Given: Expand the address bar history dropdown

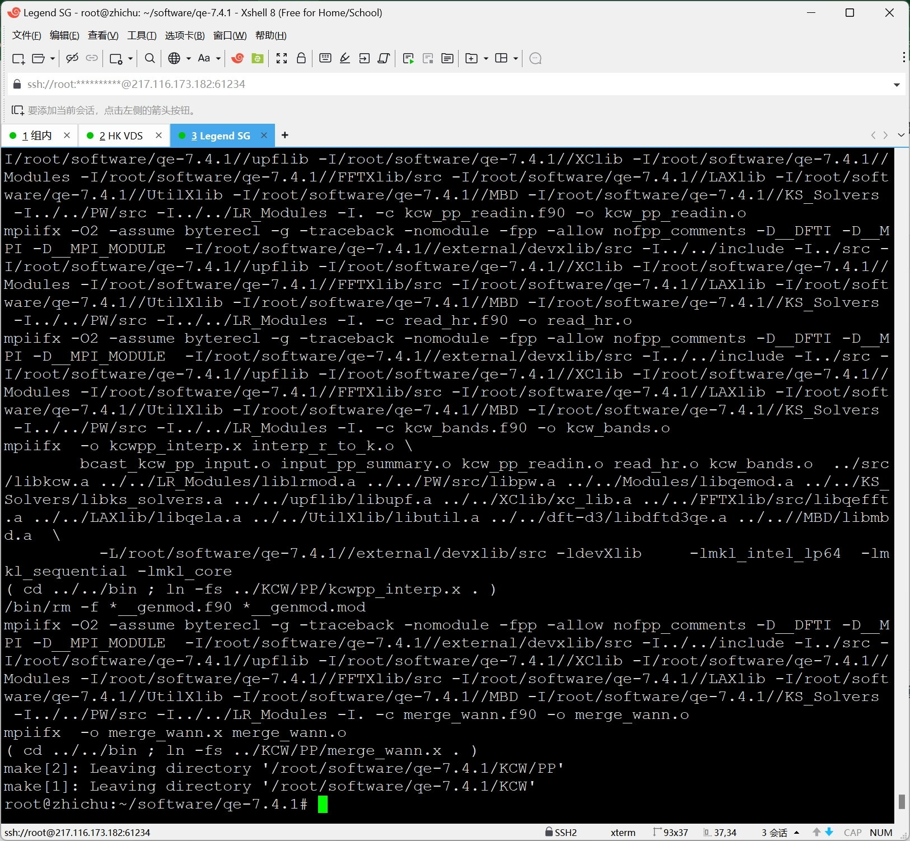Looking at the screenshot, I should (x=897, y=85).
